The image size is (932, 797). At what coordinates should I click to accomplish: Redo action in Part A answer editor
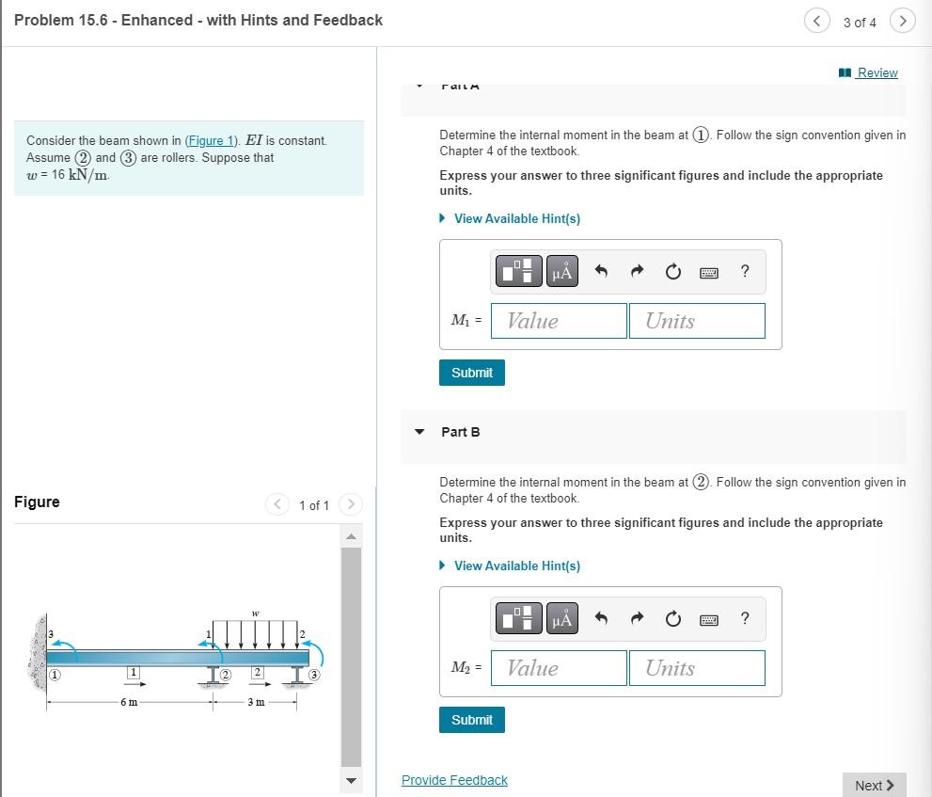637,271
